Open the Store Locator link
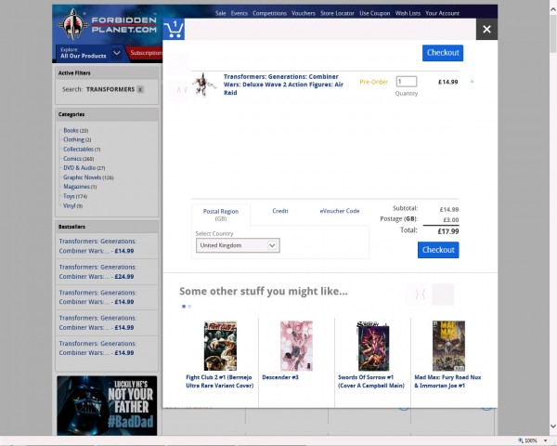The height and width of the screenshot is (446, 557). tap(337, 13)
